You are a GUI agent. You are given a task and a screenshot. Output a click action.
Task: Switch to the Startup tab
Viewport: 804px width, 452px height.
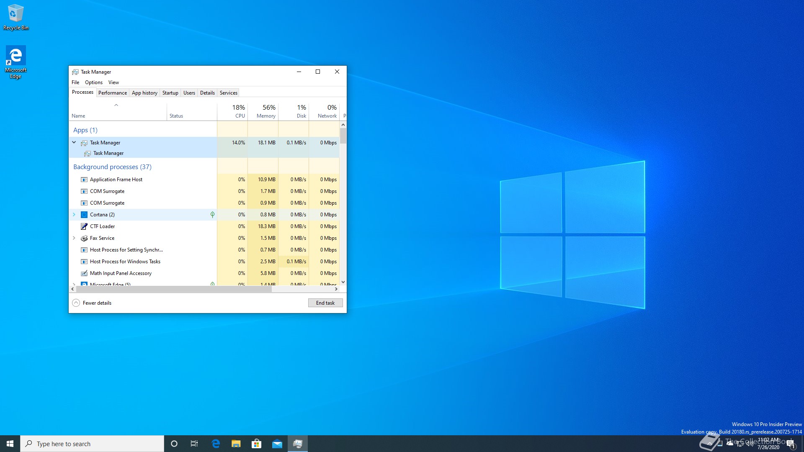pos(170,93)
